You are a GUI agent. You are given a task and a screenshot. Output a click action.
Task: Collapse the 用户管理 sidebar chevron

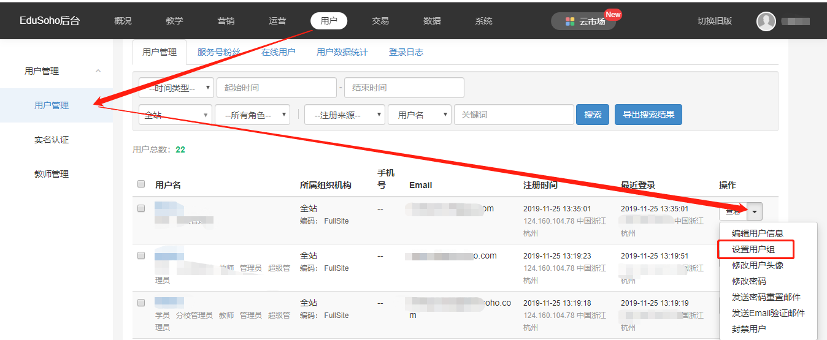click(x=98, y=71)
